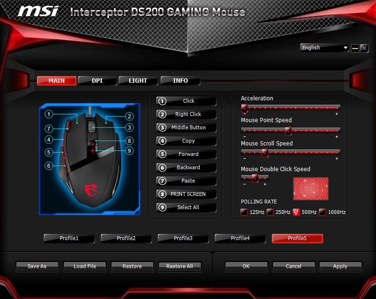This screenshot has width=376, height=299.
Task: Open button 3 Middle Button assignment
Action: pos(186,127)
